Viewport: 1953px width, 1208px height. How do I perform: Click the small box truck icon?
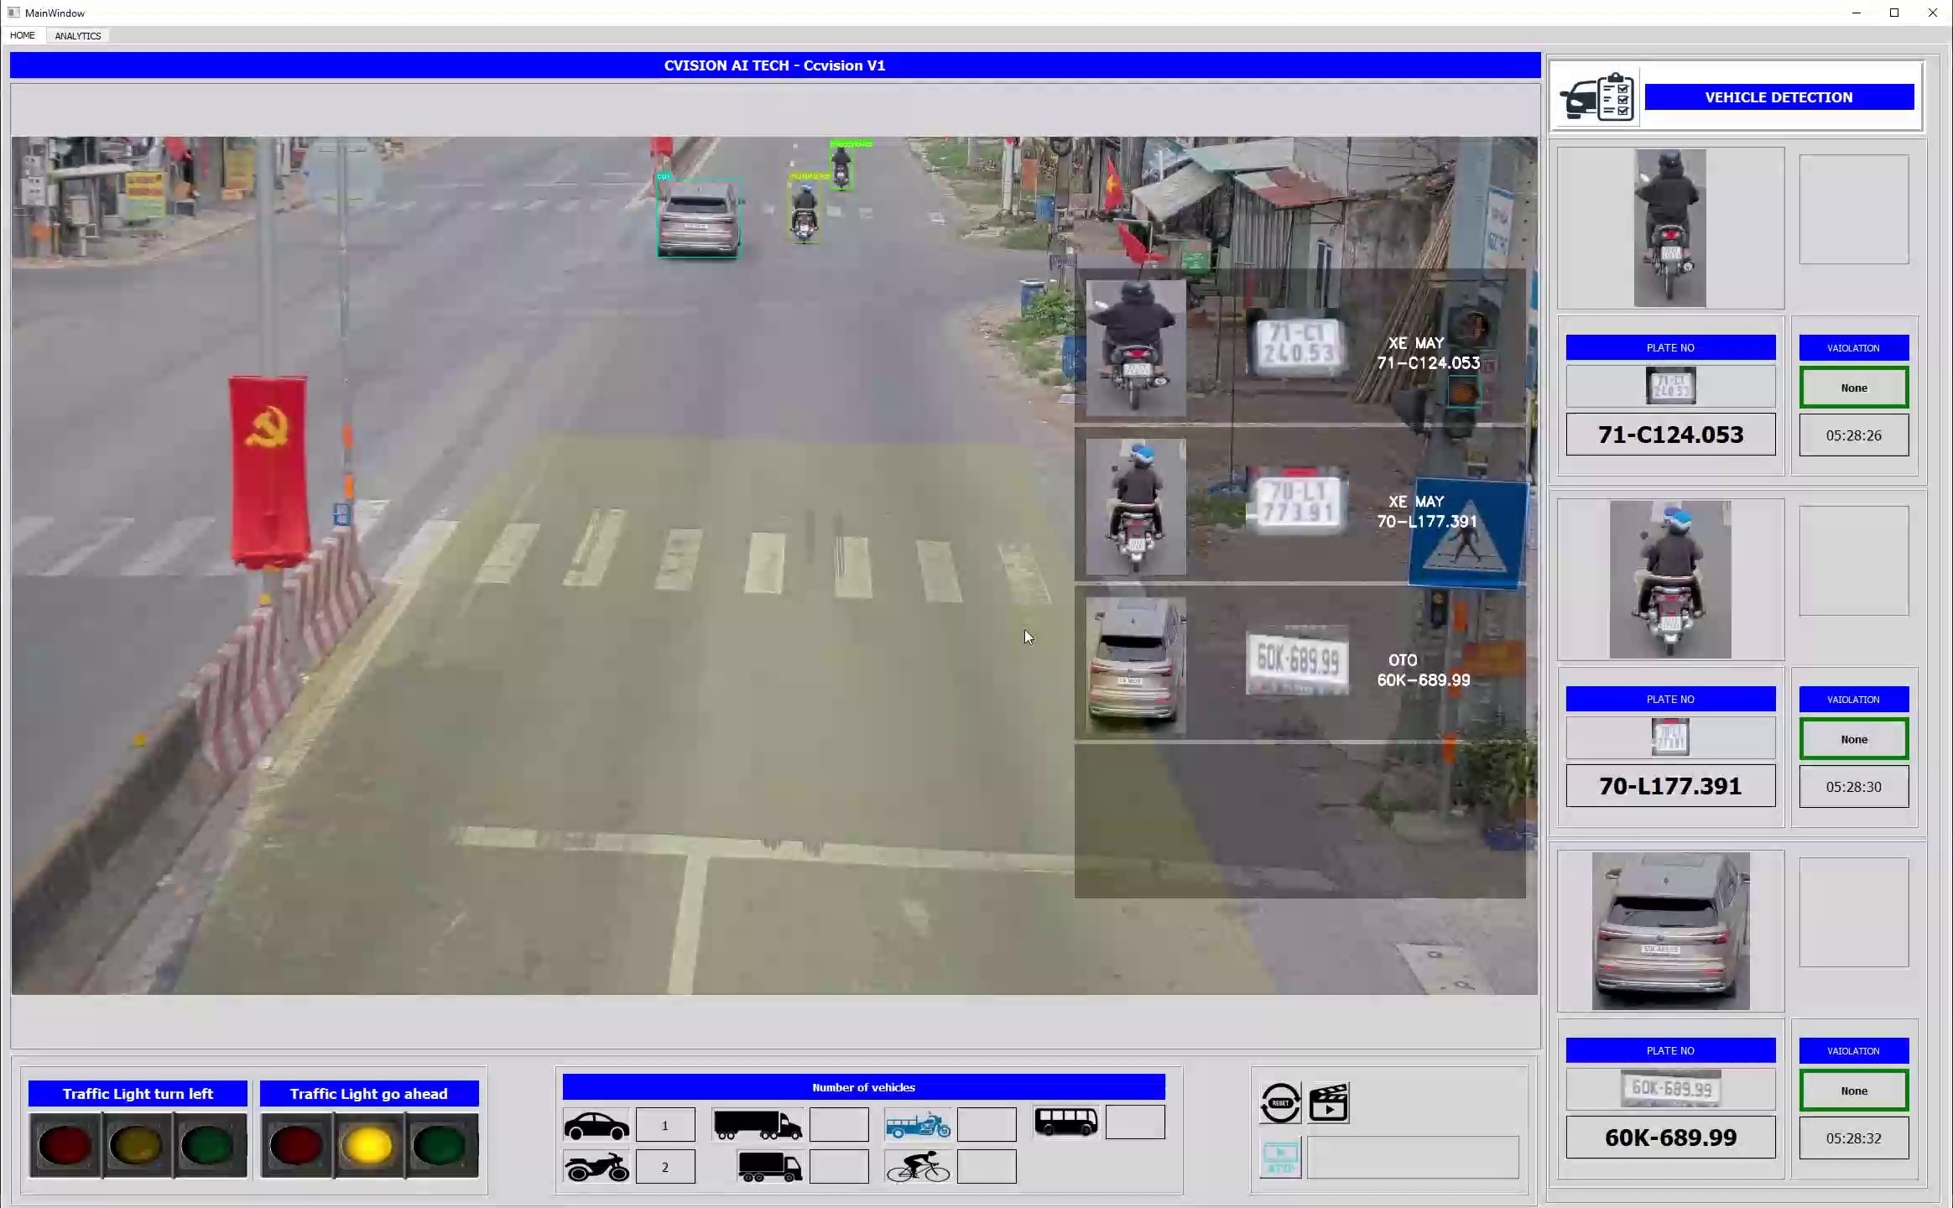click(769, 1167)
